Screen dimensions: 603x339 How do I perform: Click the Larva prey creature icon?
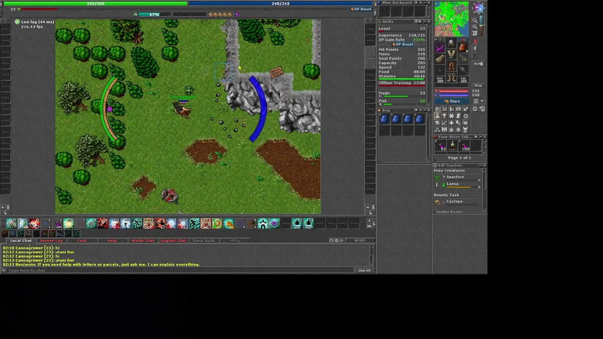point(437,185)
